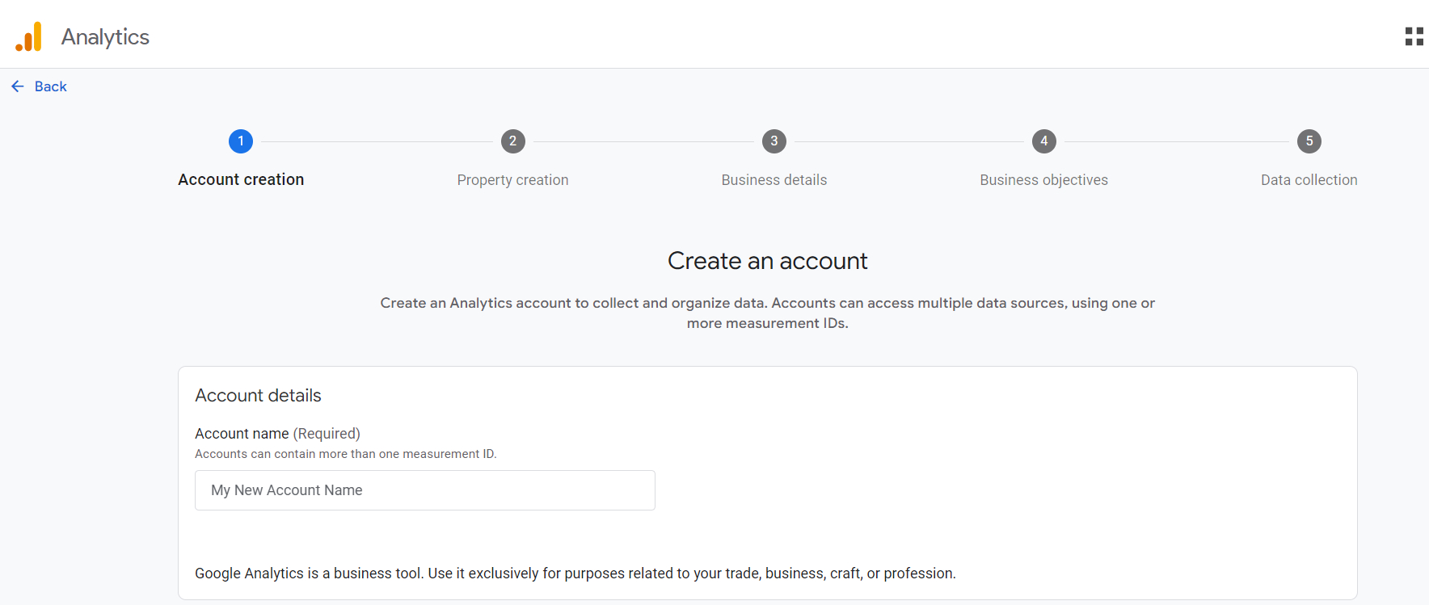Click the Analytics title text
This screenshot has height=605, width=1429.
pos(105,37)
